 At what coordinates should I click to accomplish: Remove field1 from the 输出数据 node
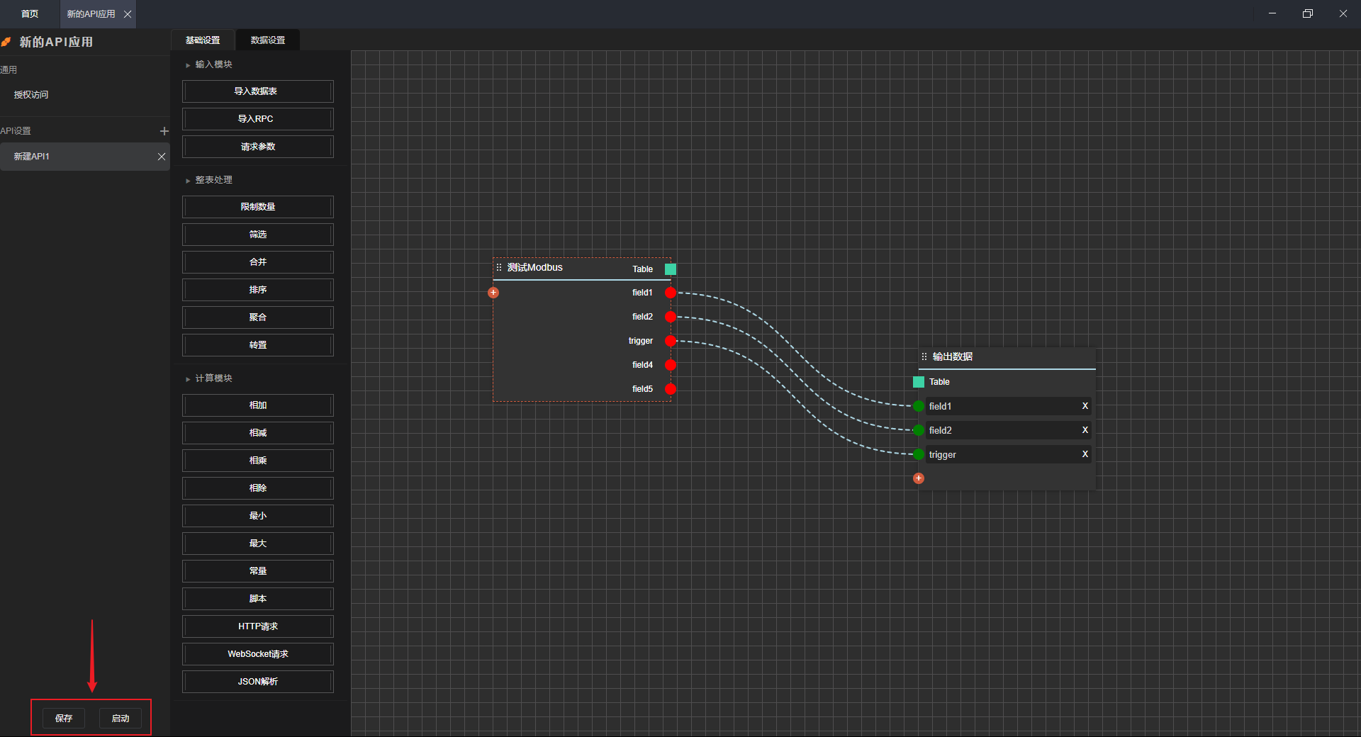1085,406
